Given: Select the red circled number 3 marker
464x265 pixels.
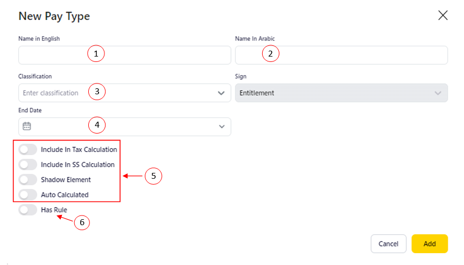Looking at the screenshot, I should coord(97,92).
